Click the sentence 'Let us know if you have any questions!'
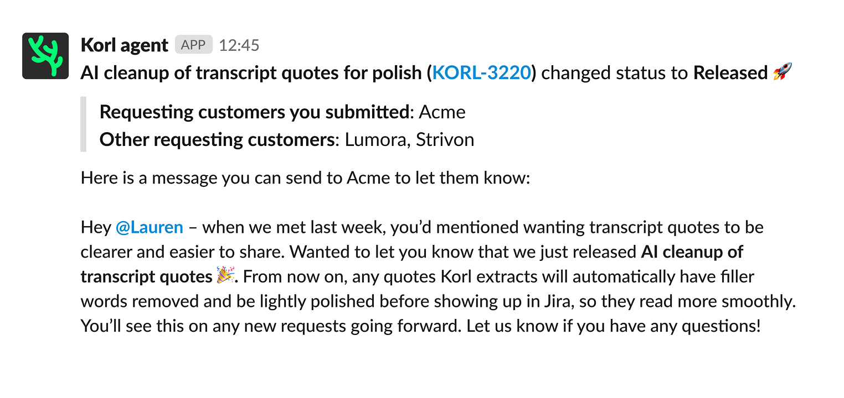 point(614,326)
